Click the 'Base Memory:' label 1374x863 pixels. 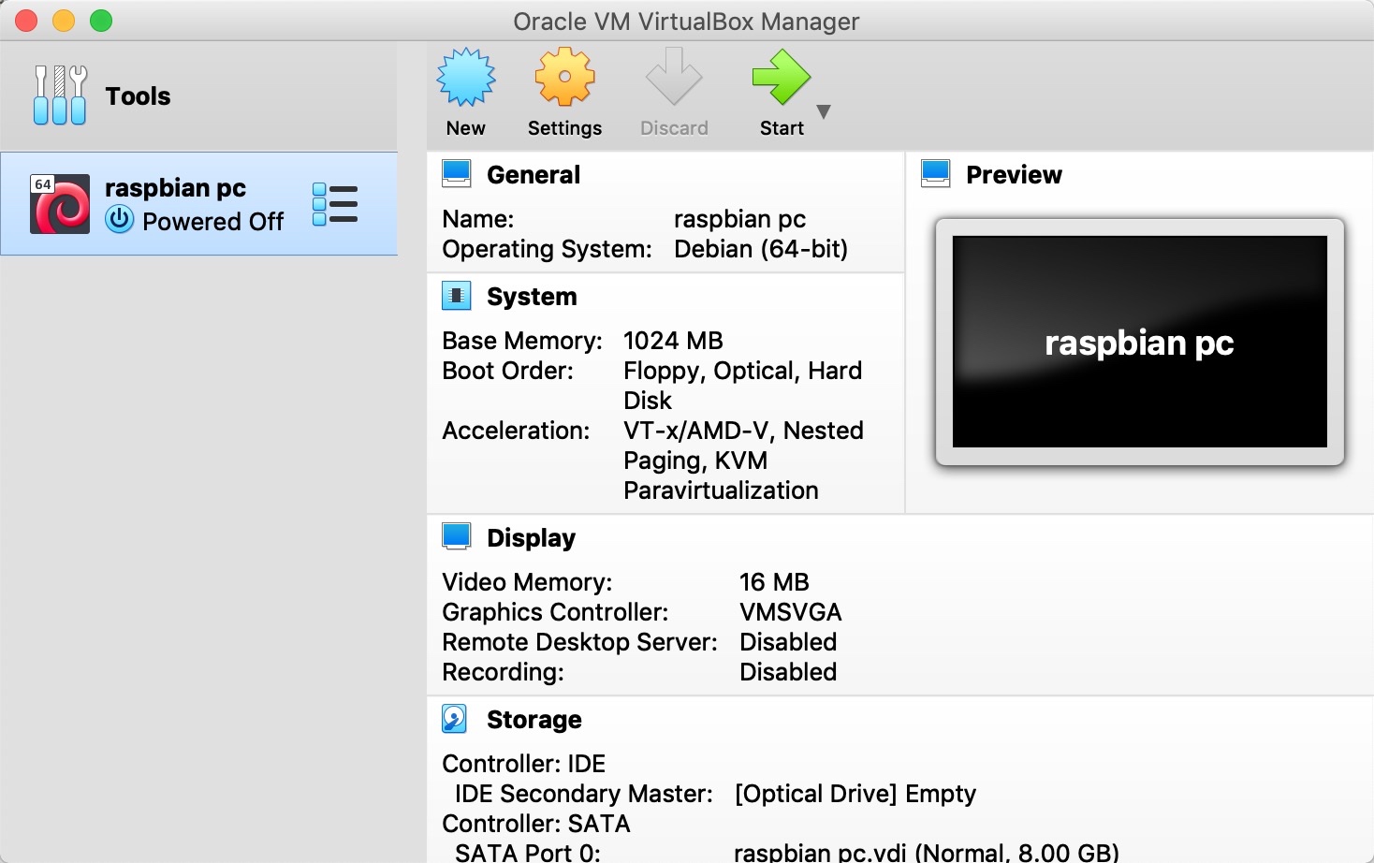point(522,341)
